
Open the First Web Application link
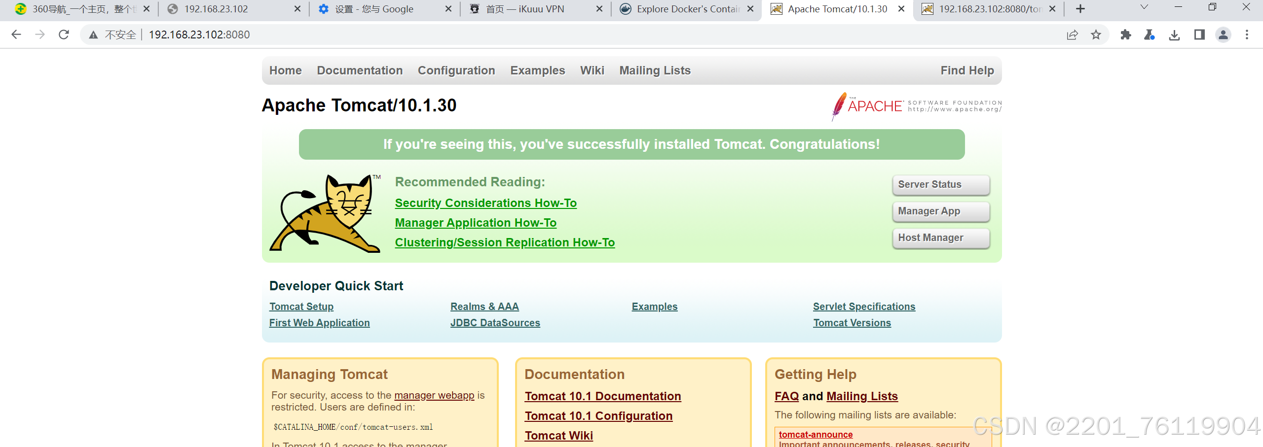click(x=319, y=323)
